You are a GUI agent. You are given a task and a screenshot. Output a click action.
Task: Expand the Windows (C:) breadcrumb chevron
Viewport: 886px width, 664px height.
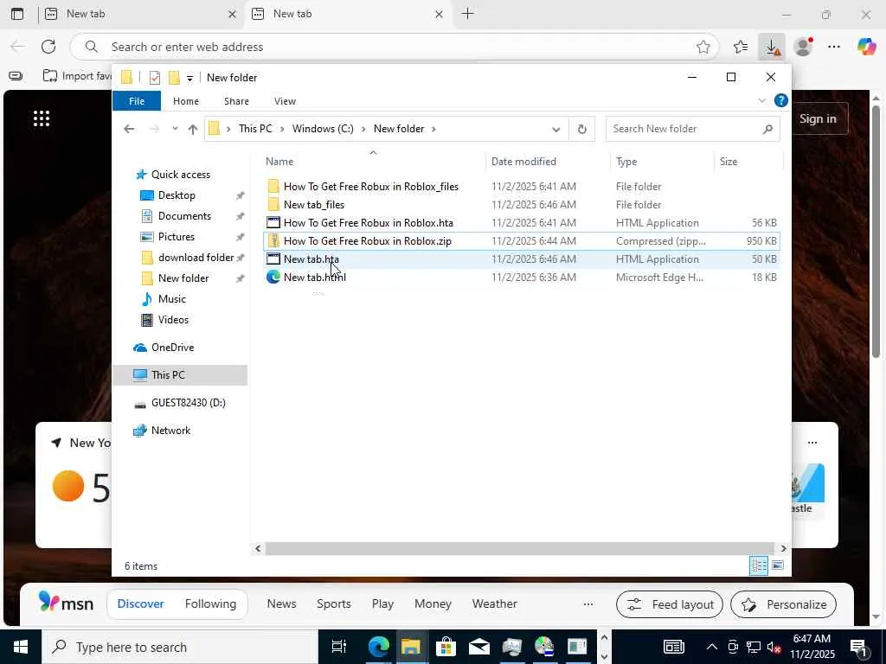(x=363, y=130)
